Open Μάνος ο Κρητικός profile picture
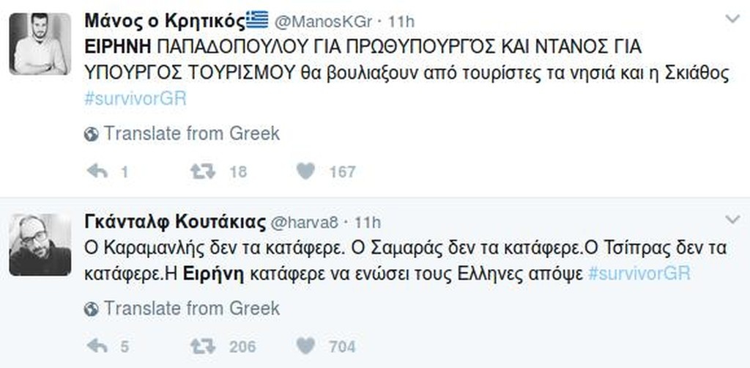750x368 pixels. click(x=42, y=43)
